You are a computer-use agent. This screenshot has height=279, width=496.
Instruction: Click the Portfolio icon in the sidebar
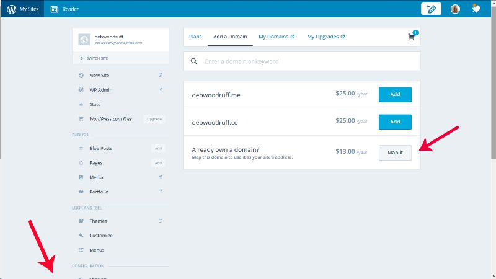pos(81,192)
